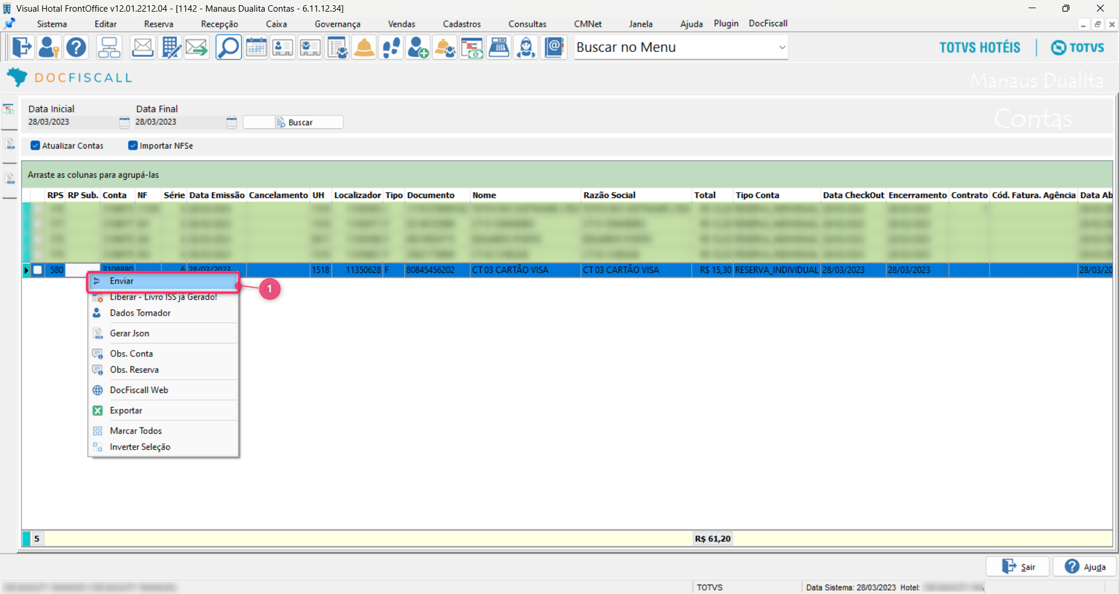Click the Sair button

point(1018,567)
